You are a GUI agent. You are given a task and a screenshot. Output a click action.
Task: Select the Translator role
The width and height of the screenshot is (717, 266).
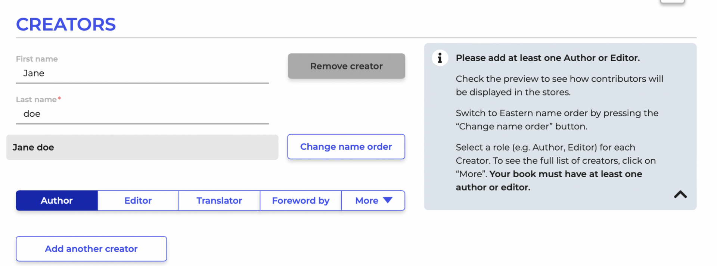tap(219, 200)
